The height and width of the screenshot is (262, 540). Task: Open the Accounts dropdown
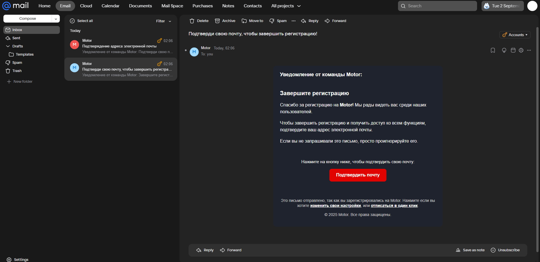[515, 35]
